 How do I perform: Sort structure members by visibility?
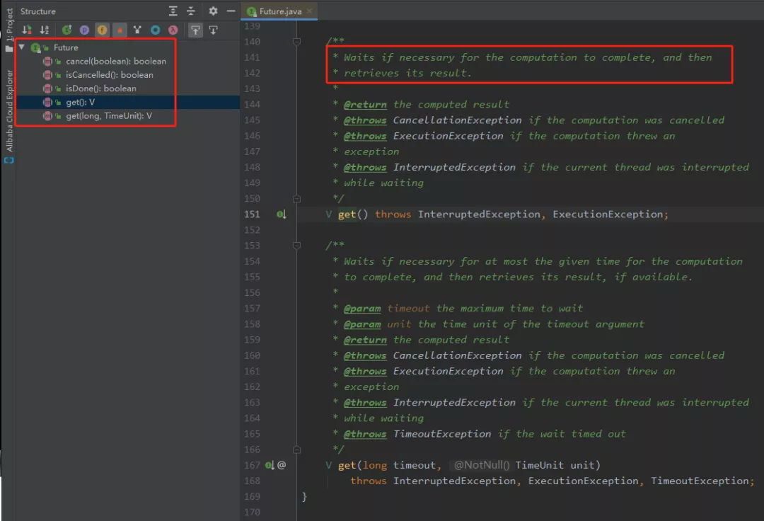pyautogui.click(x=27, y=30)
